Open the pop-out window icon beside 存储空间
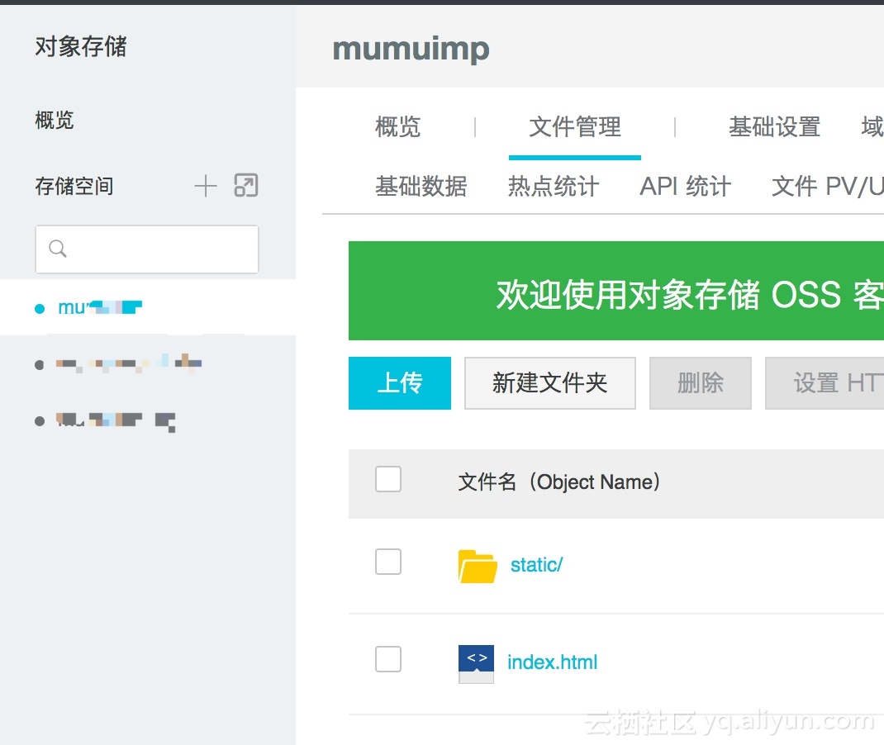884x745 pixels. click(246, 185)
